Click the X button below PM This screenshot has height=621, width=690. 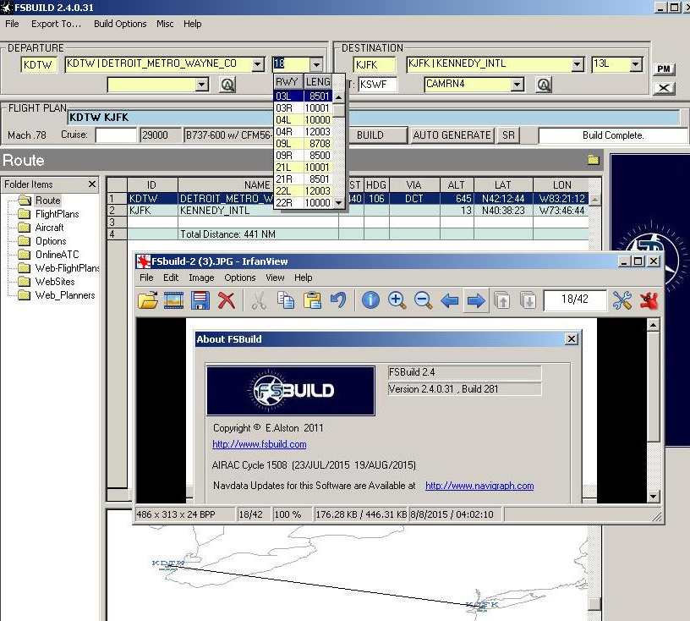664,88
